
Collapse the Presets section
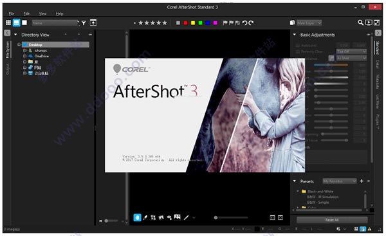pyautogui.click(x=295, y=181)
